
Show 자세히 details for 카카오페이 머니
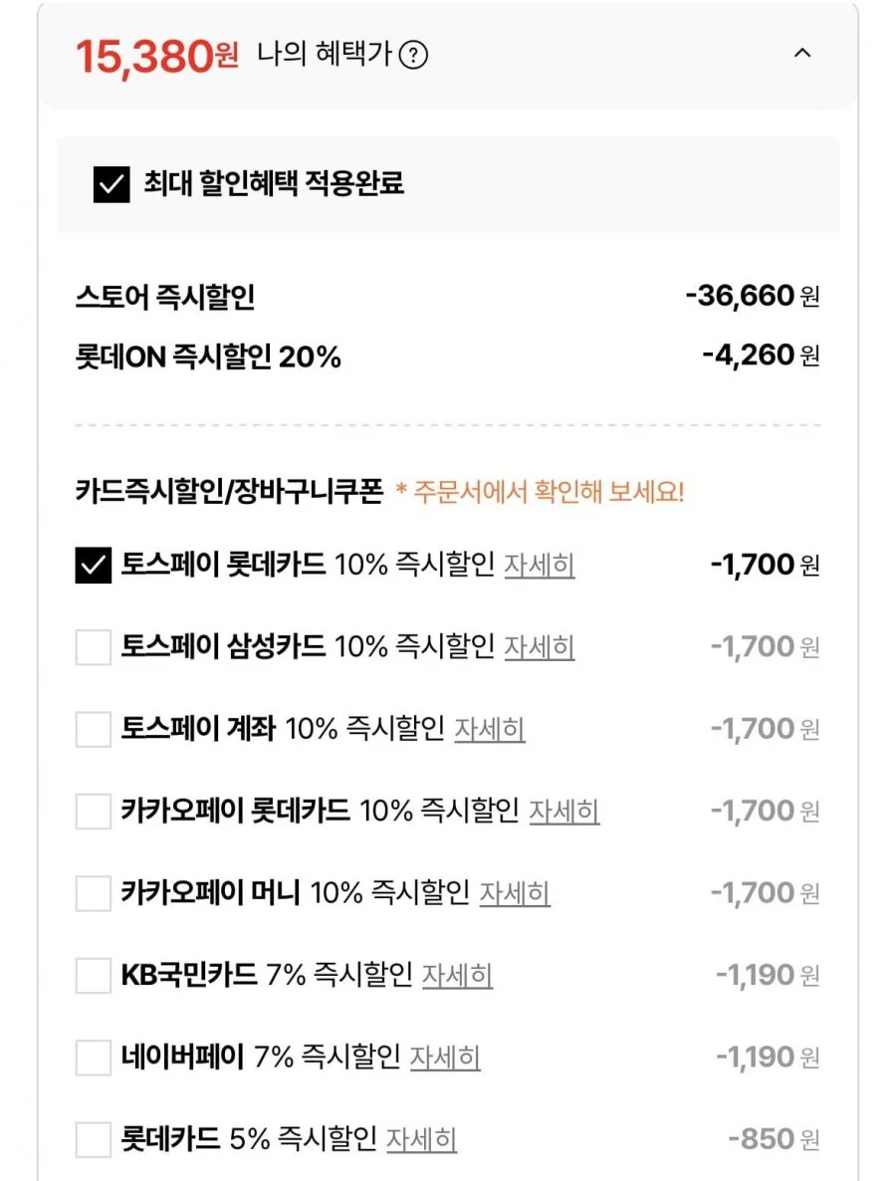click(x=515, y=893)
